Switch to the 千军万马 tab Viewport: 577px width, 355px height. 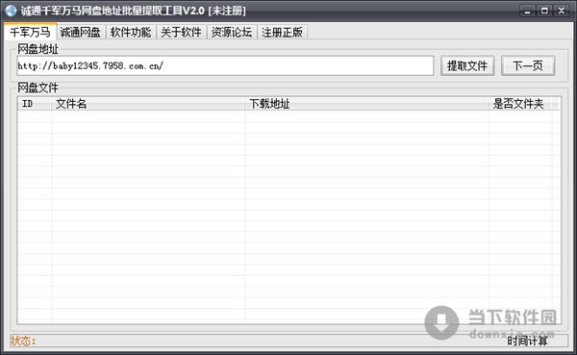click(x=30, y=32)
